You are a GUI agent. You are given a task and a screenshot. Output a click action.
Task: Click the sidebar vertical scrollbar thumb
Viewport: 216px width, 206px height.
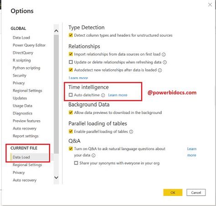point(56,94)
